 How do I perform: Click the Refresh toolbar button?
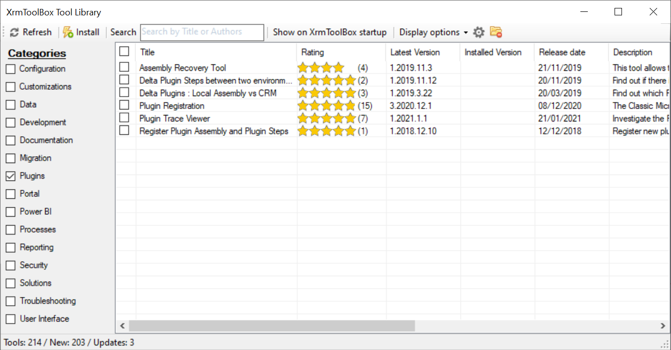point(31,32)
